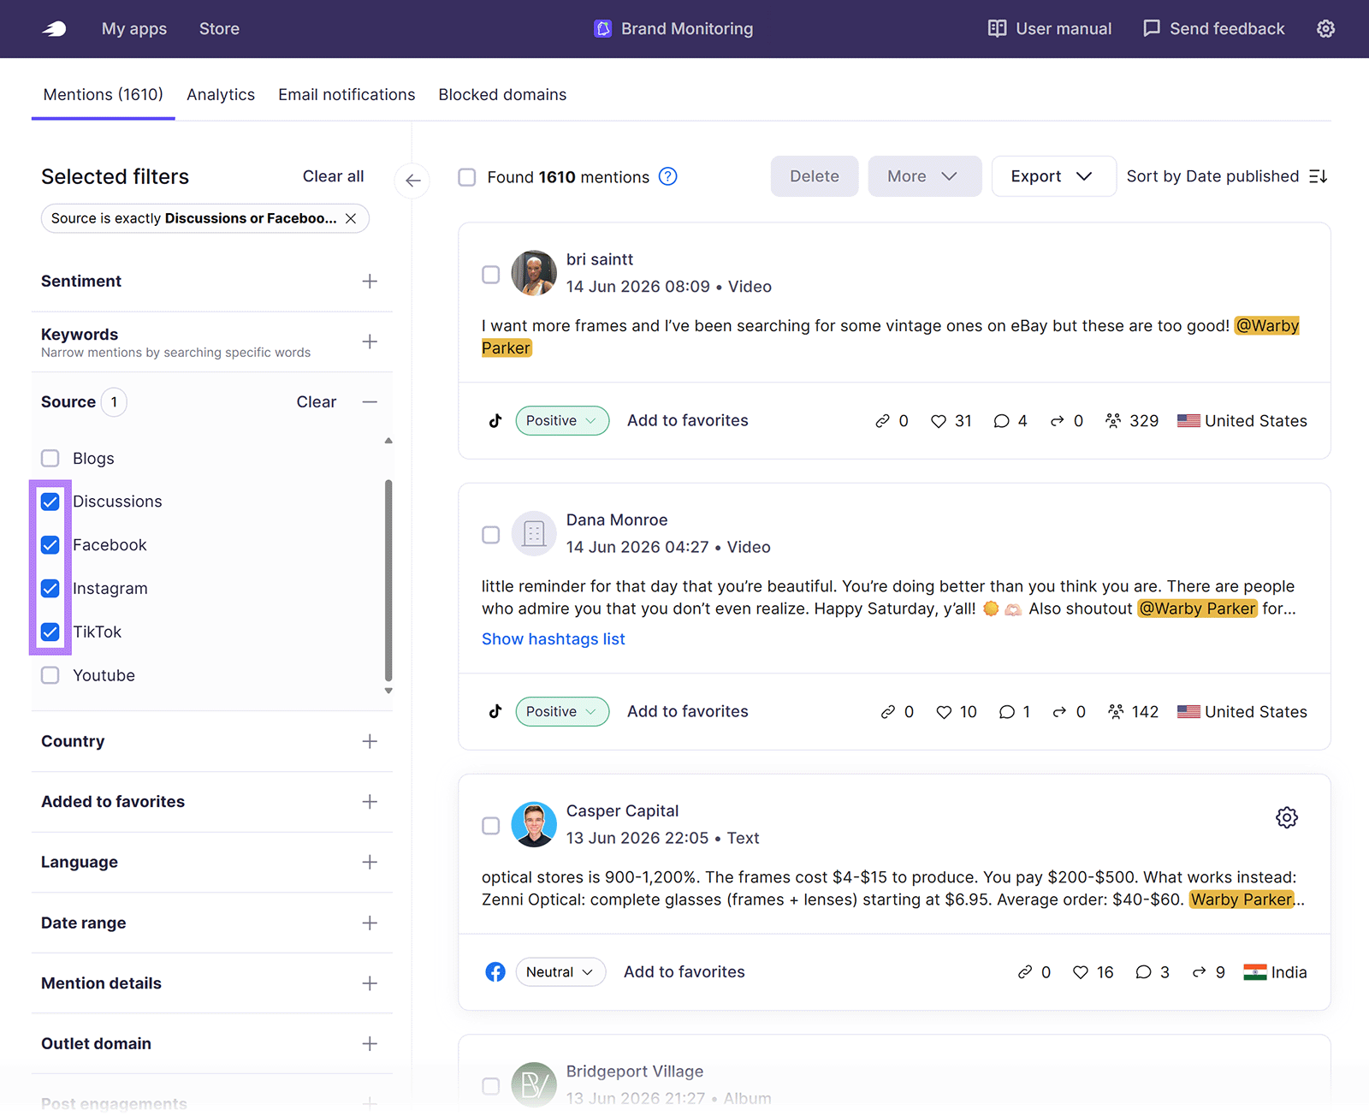The image size is (1369, 1116).
Task: Click heart icon on Dana Monroe mention
Action: 944,712
